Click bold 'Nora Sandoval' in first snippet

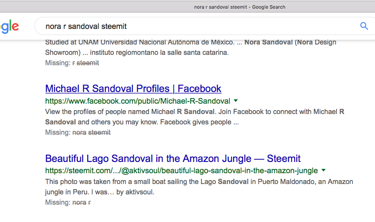pos(268,42)
